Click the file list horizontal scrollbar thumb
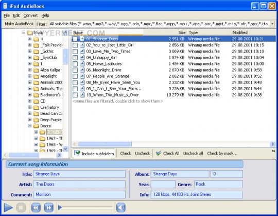The height and width of the screenshot is (216, 278). click(x=105, y=144)
